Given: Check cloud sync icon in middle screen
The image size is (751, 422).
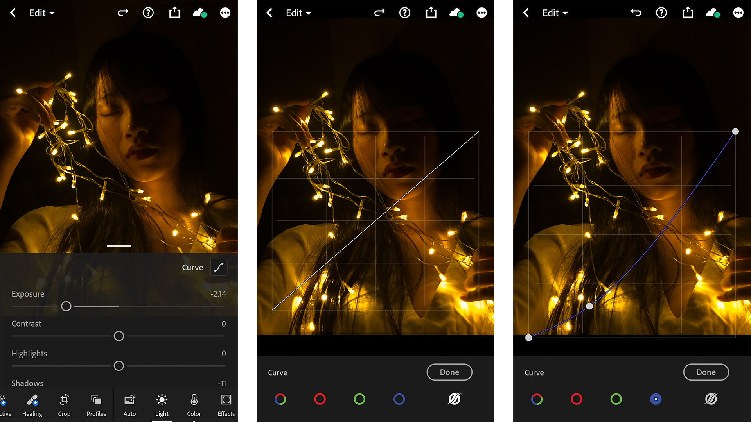Looking at the screenshot, I should (x=456, y=13).
